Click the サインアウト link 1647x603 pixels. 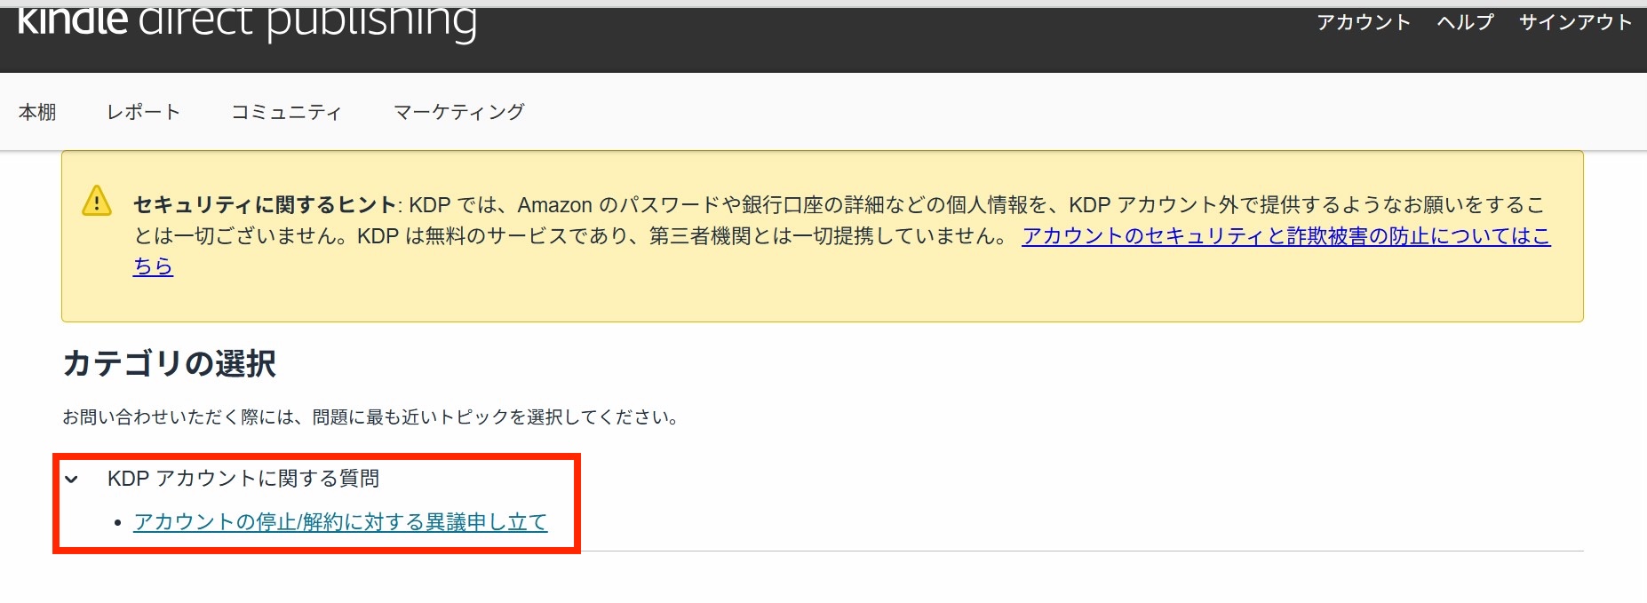1575,22
